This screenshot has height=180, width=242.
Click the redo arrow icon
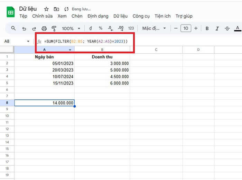[34, 28]
